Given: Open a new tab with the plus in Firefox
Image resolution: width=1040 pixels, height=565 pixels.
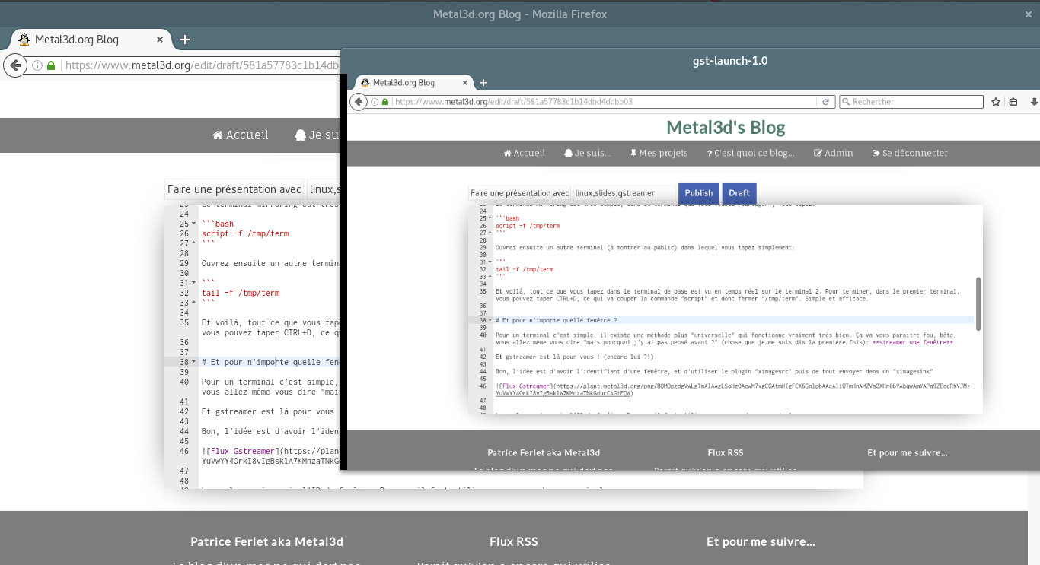Looking at the screenshot, I should click(184, 40).
